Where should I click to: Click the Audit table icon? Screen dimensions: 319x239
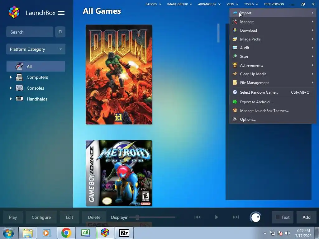235,48
